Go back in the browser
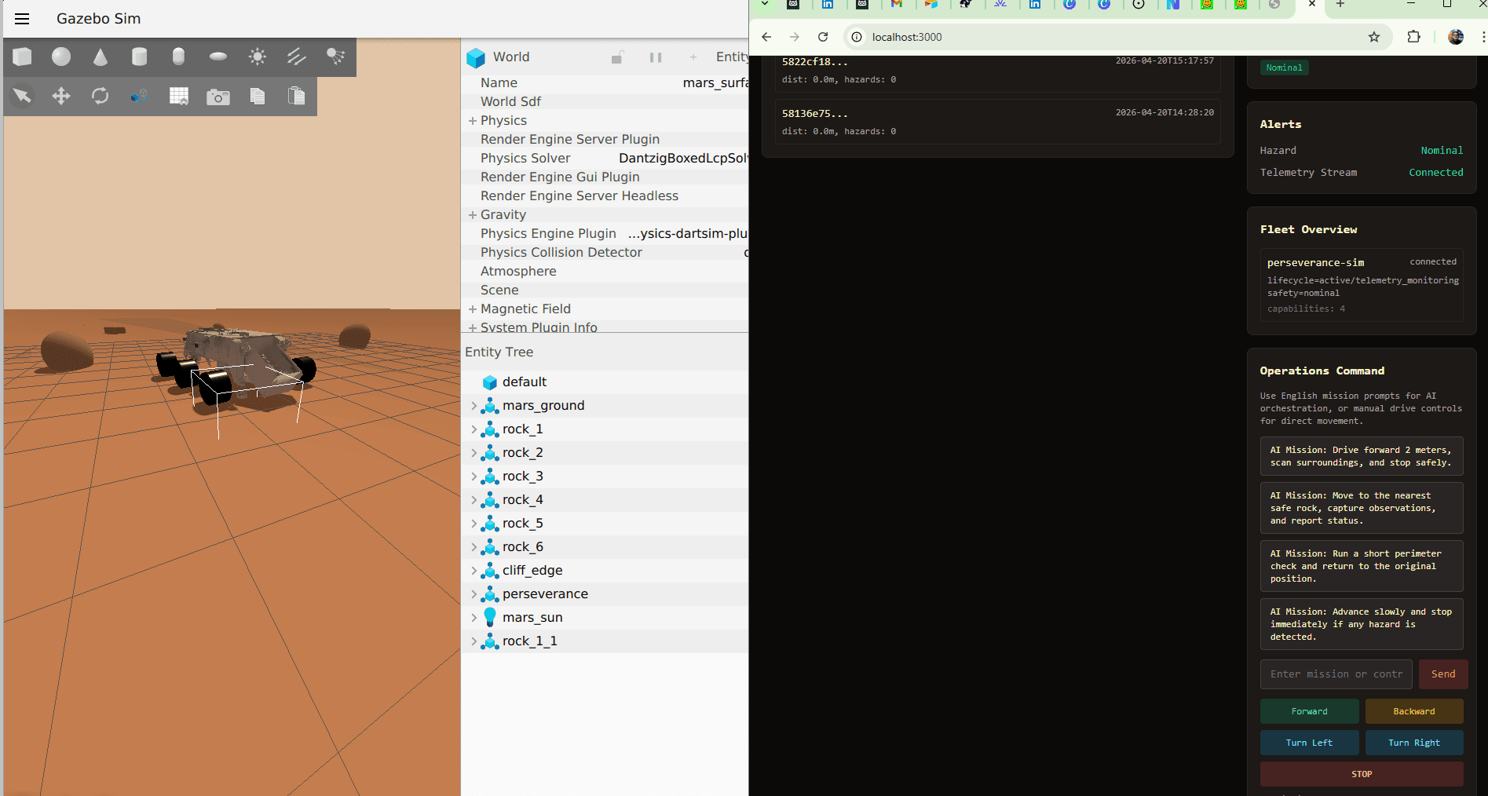 tap(766, 37)
